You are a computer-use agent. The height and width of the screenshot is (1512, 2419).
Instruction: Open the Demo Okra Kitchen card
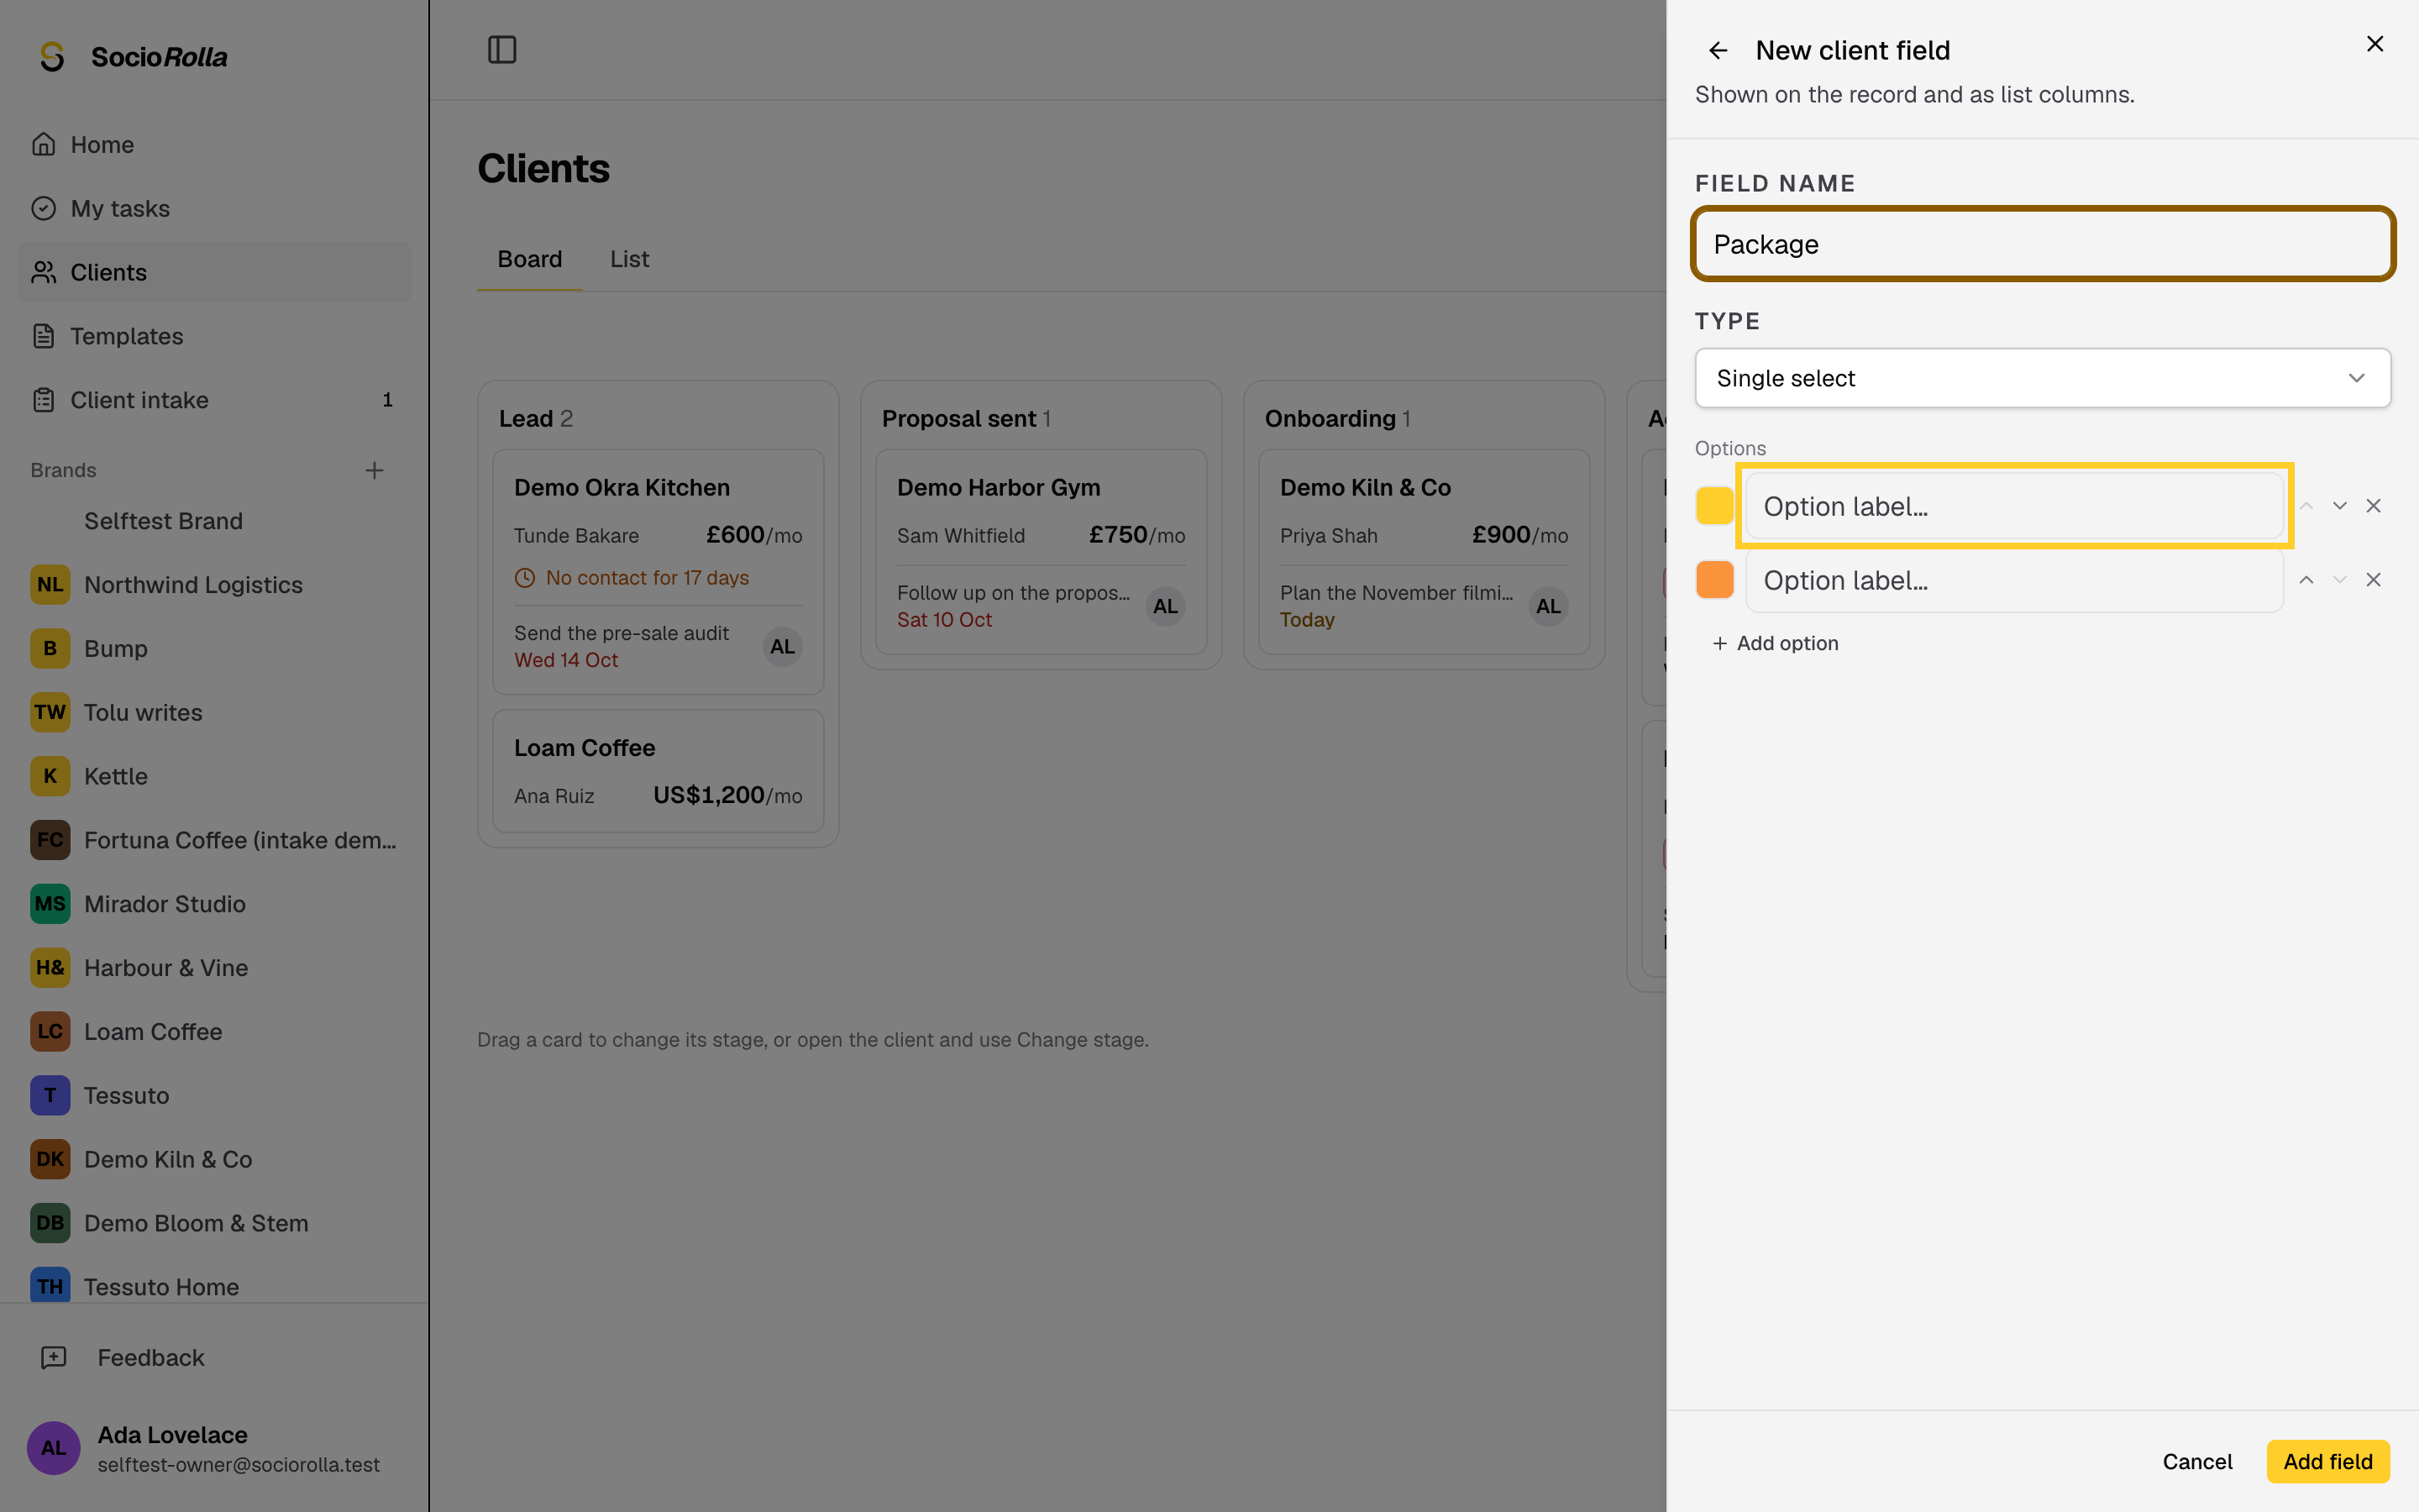658,572
